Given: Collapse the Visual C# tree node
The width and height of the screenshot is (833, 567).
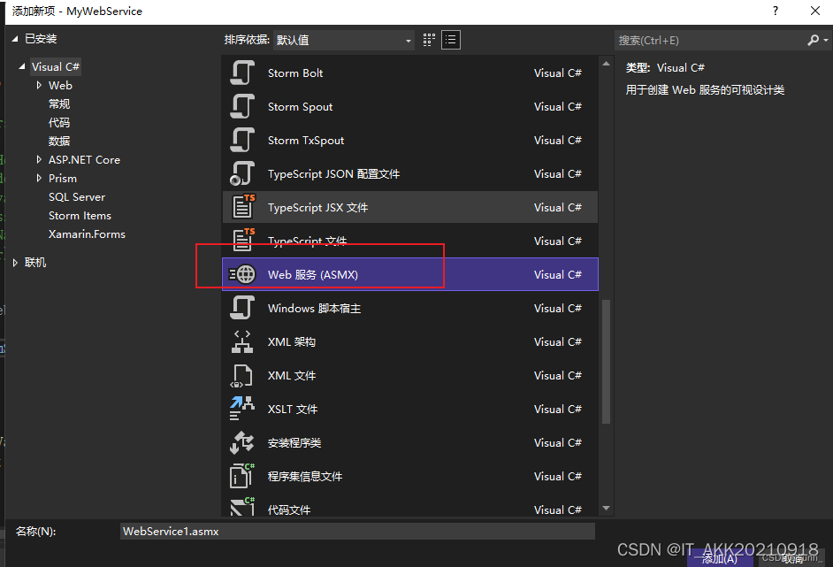Looking at the screenshot, I should [x=22, y=66].
